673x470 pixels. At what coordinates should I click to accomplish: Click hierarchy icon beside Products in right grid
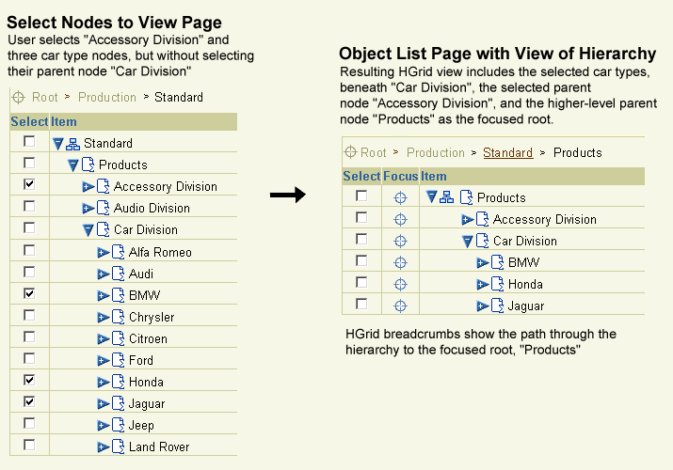(x=446, y=197)
